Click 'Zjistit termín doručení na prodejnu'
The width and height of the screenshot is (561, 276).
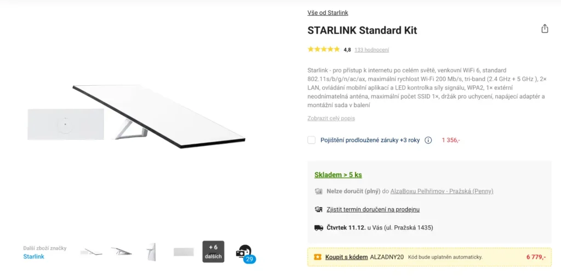(373, 209)
